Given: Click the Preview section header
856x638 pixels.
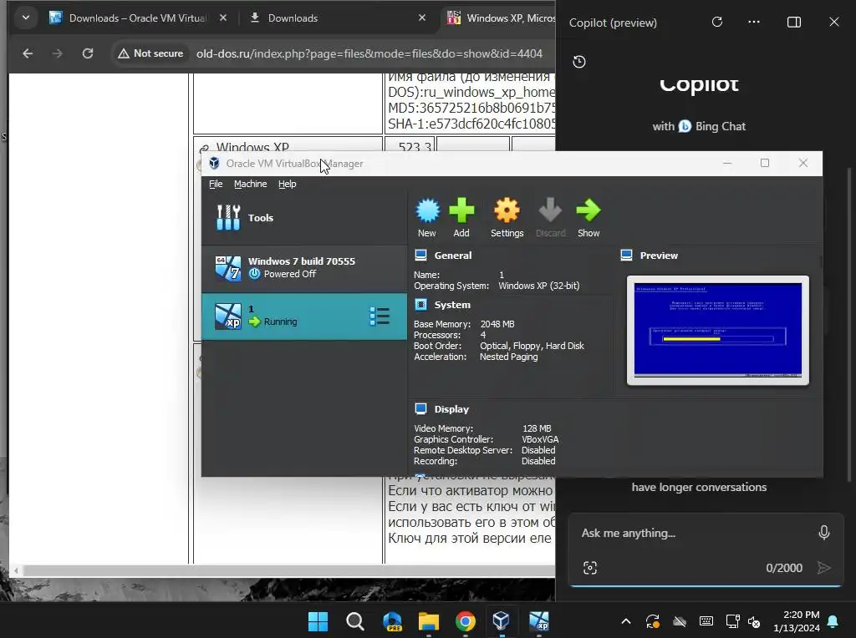Looking at the screenshot, I should 659,256.
